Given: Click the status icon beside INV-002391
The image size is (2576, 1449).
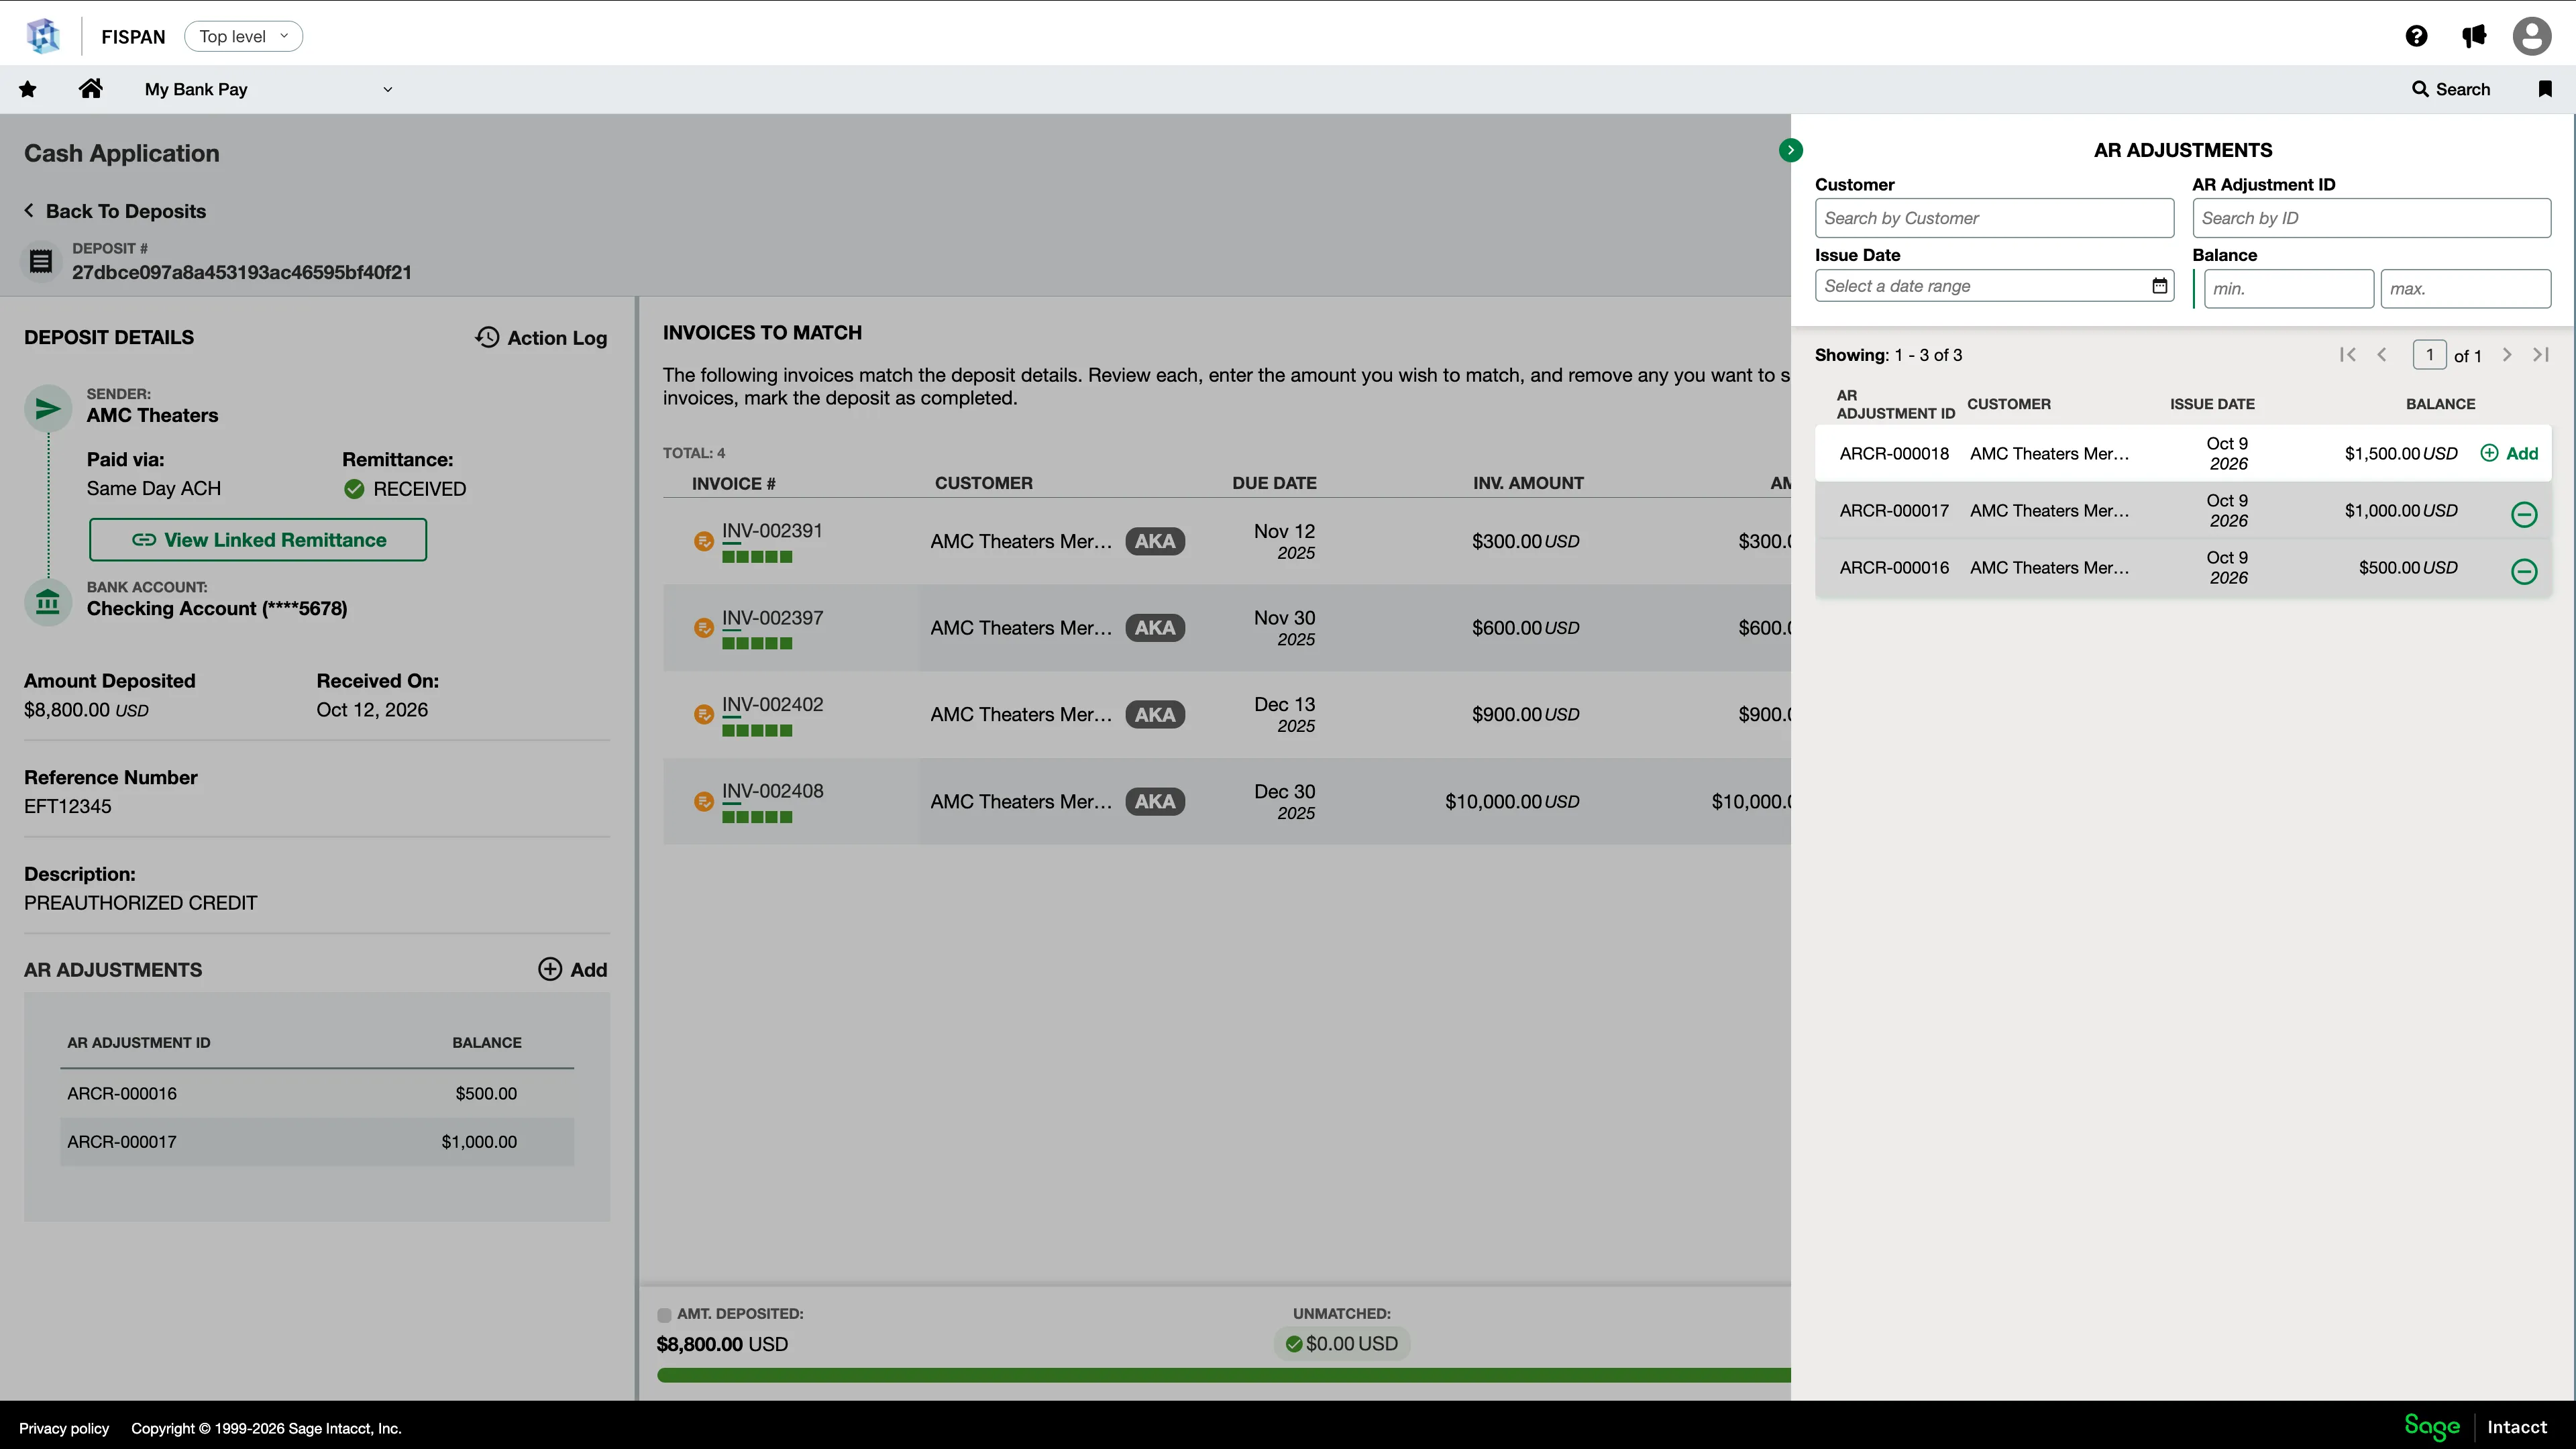Looking at the screenshot, I should 704,541.
